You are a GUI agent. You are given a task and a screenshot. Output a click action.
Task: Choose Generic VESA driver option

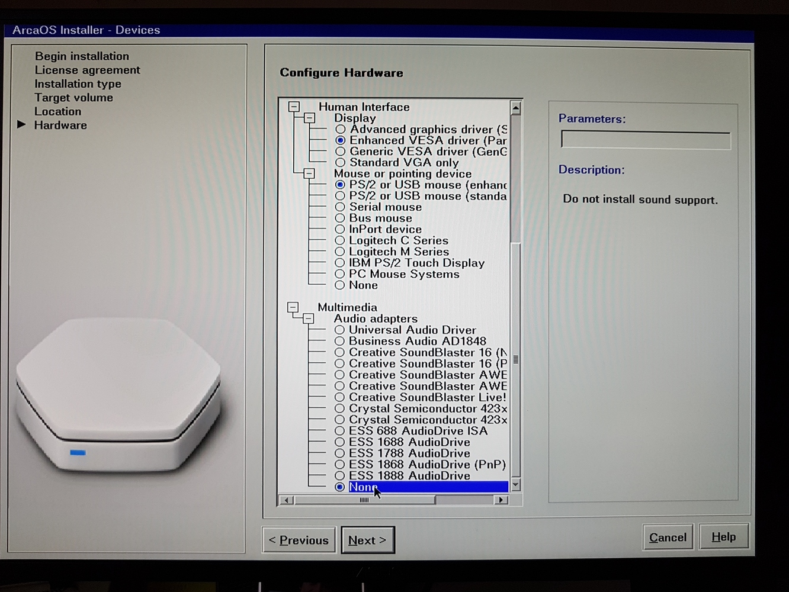[x=341, y=152]
